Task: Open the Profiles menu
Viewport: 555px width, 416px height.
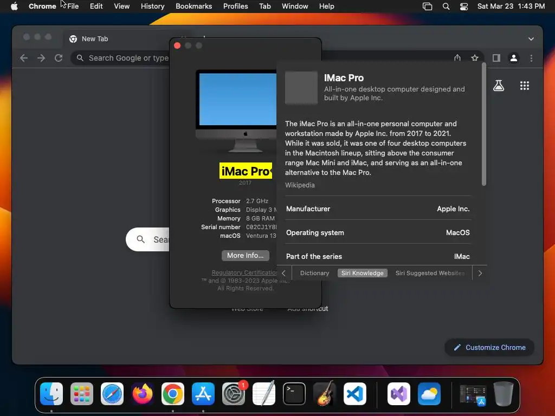Action: (x=235, y=6)
